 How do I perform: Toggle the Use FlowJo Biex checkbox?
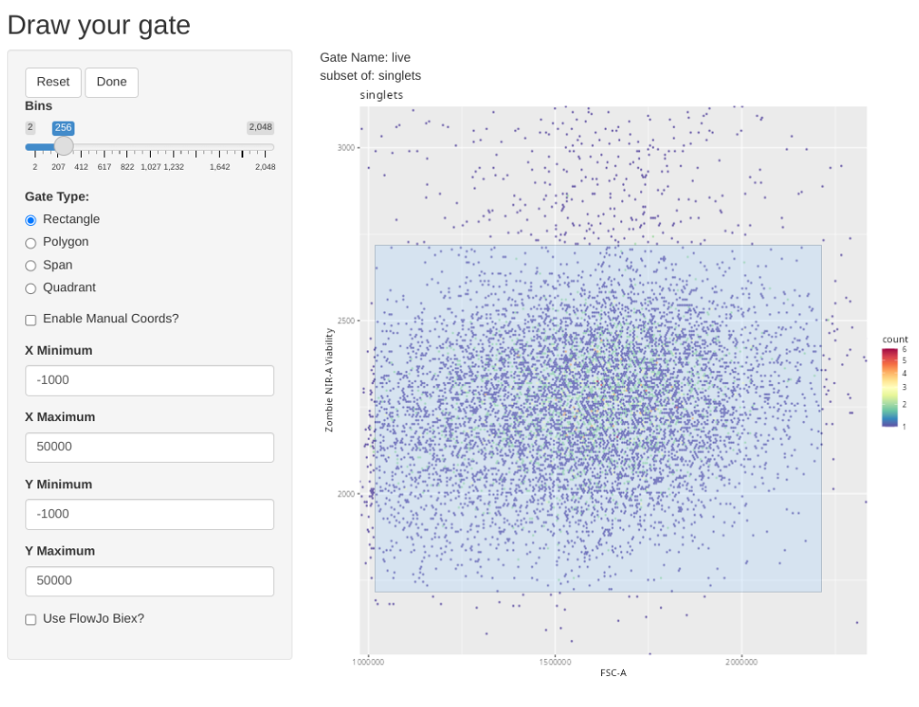pos(31,619)
